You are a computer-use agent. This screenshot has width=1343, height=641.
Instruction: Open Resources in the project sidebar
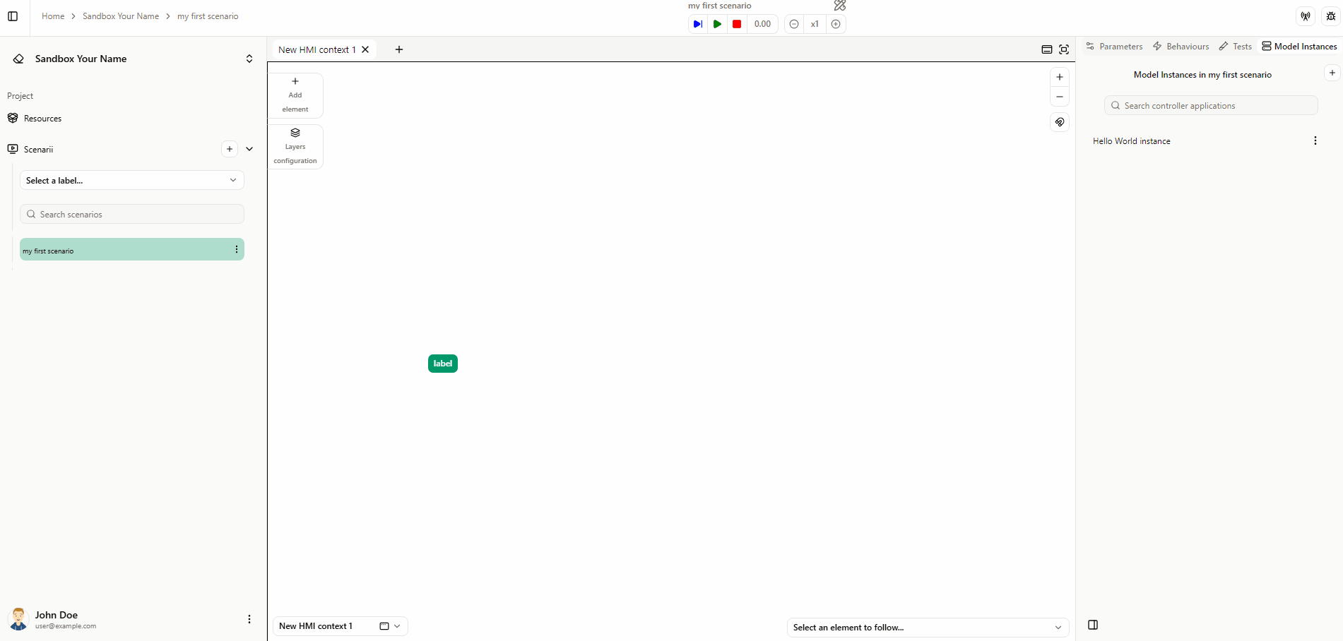click(x=42, y=119)
